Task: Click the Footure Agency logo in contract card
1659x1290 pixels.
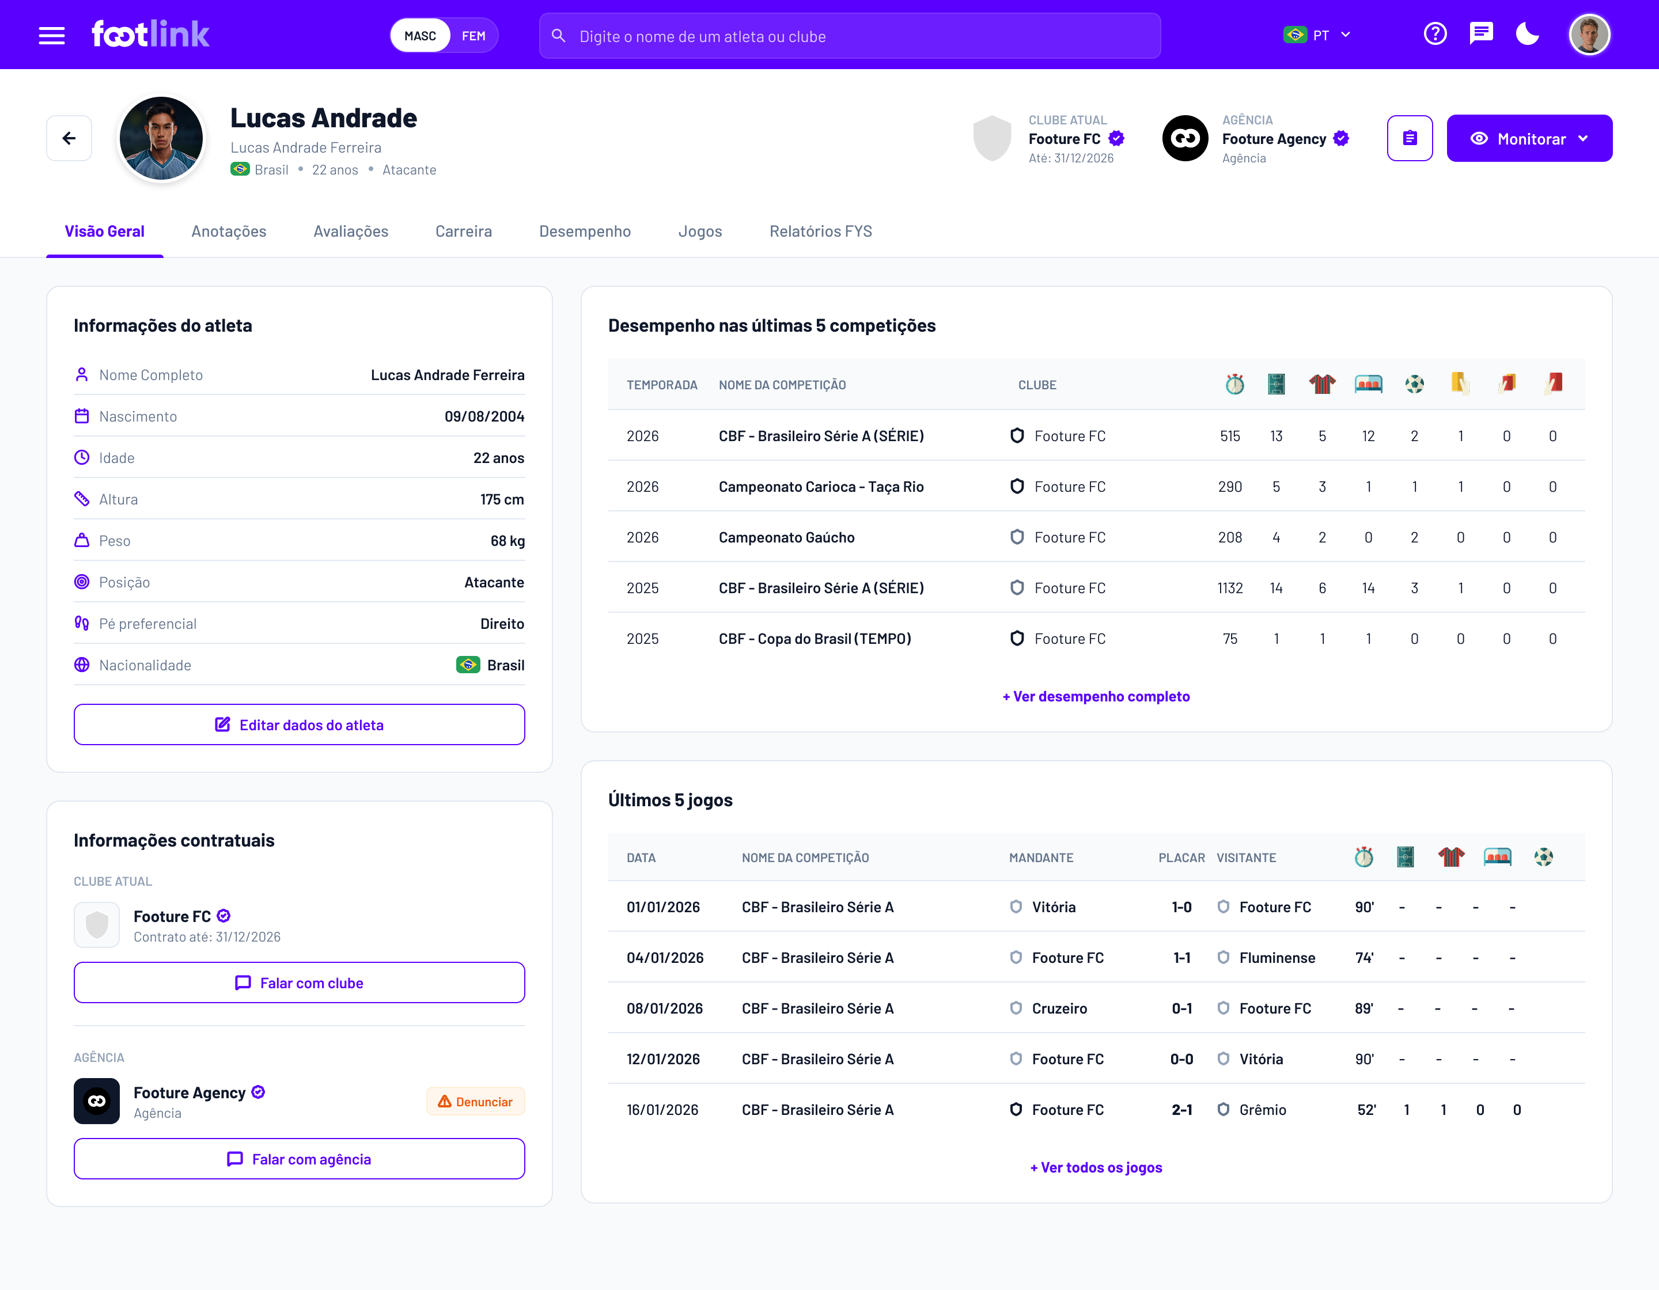Action: tap(96, 1101)
